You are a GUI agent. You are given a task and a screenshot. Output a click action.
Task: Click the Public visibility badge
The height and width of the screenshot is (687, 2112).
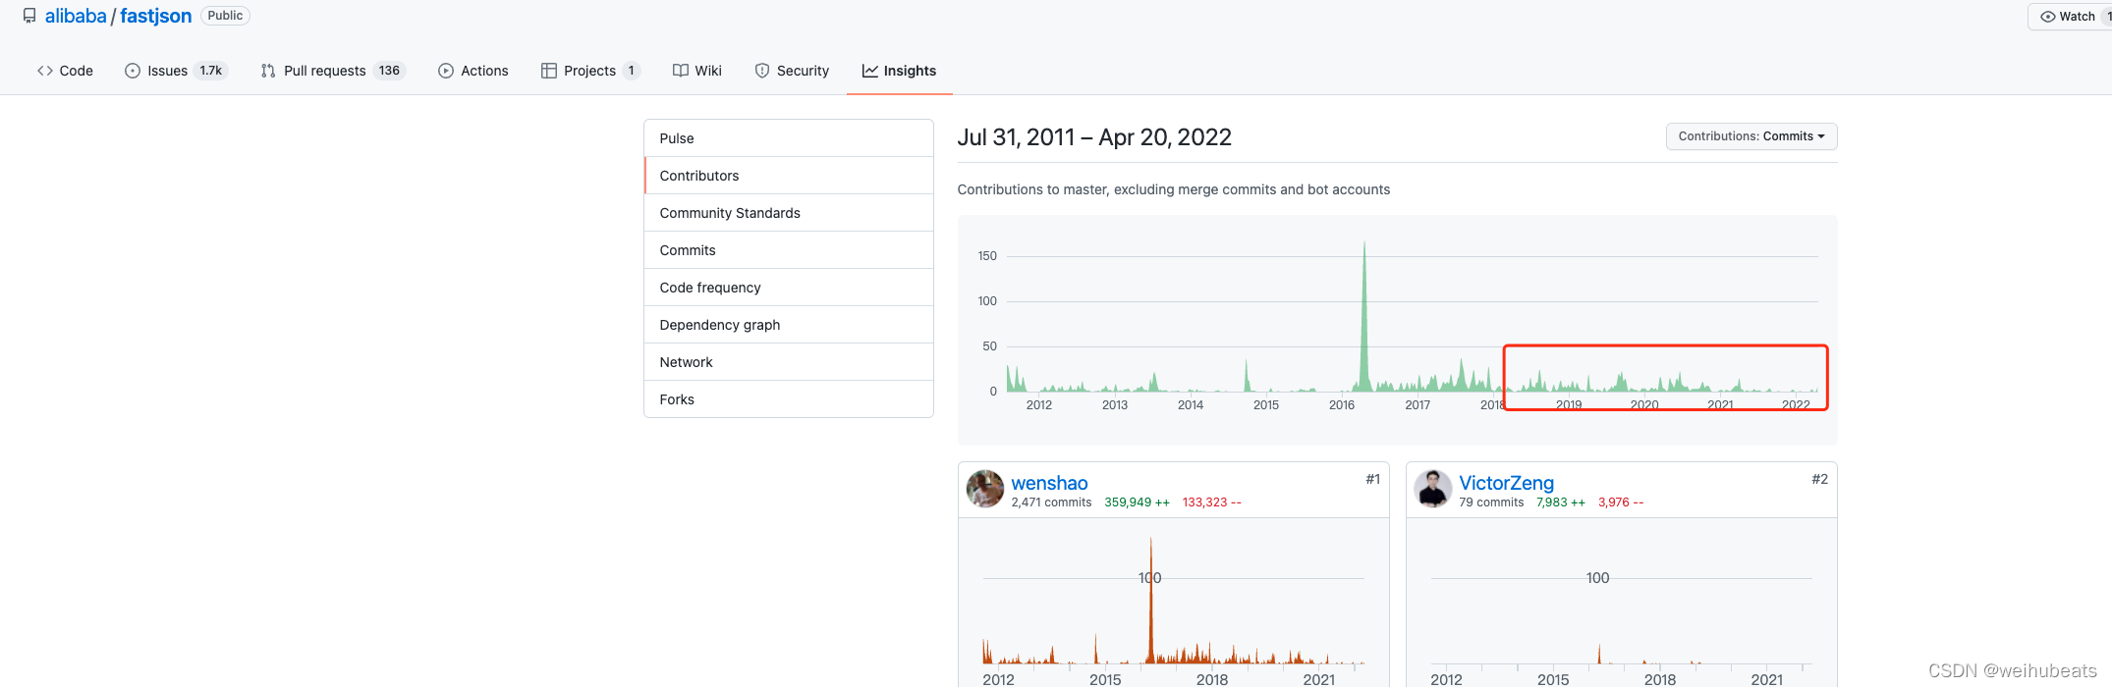(x=225, y=16)
